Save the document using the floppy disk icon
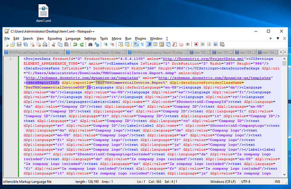 pyautogui.click(x=19, y=44)
